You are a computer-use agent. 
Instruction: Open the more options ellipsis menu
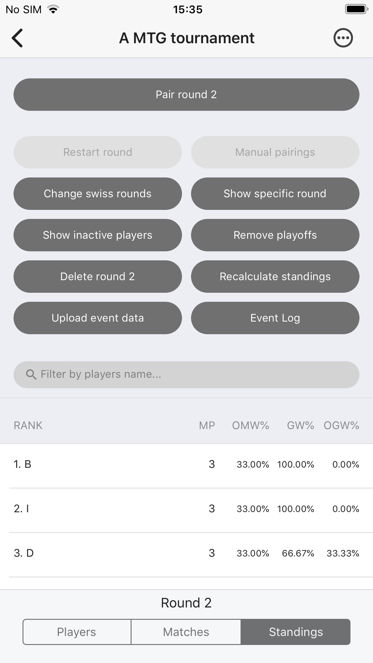pyautogui.click(x=343, y=38)
